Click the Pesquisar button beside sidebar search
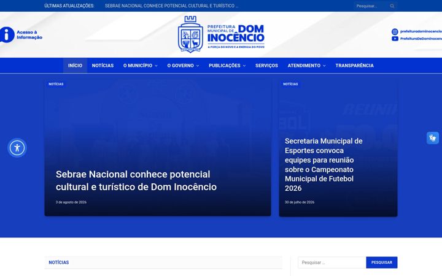This screenshot has width=442, height=276. click(382, 263)
